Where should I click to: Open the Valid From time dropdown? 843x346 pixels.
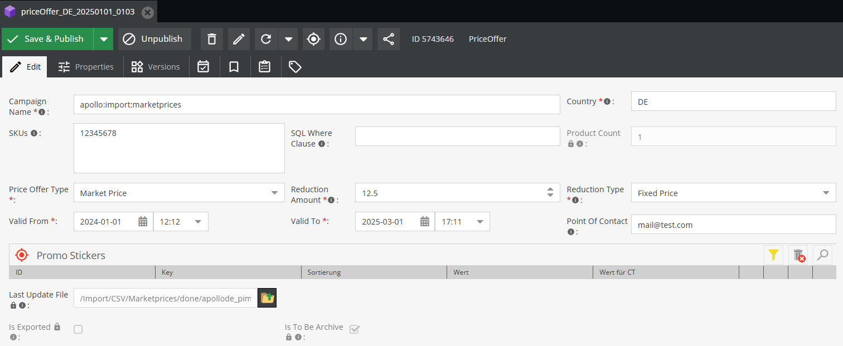click(x=198, y=222)
